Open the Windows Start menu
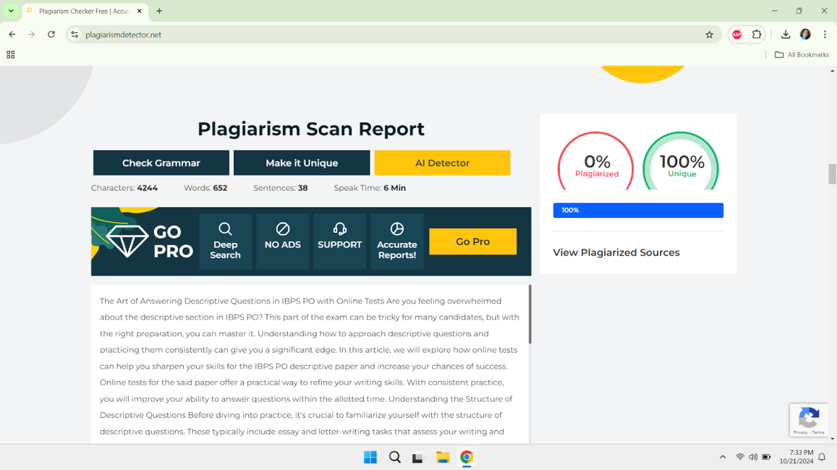This screenshot has width=837, height=470. tap(370, 457)
